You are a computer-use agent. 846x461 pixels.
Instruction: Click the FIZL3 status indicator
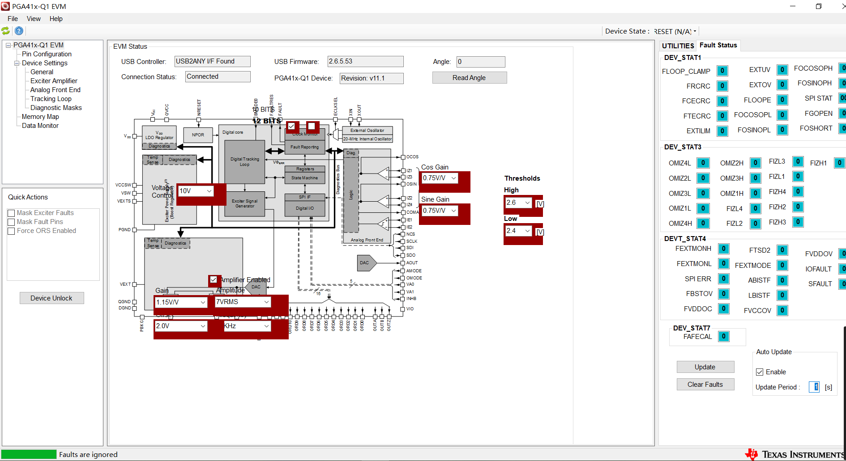[x=798, y=161]
